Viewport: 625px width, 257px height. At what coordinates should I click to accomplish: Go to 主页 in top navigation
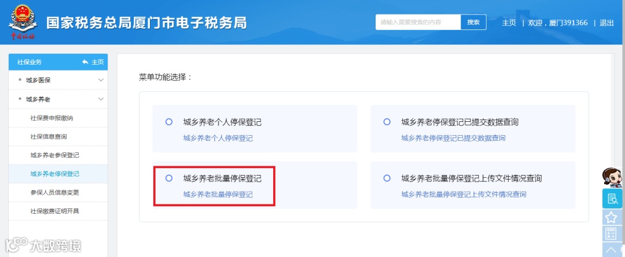click(x=509, y=23)
